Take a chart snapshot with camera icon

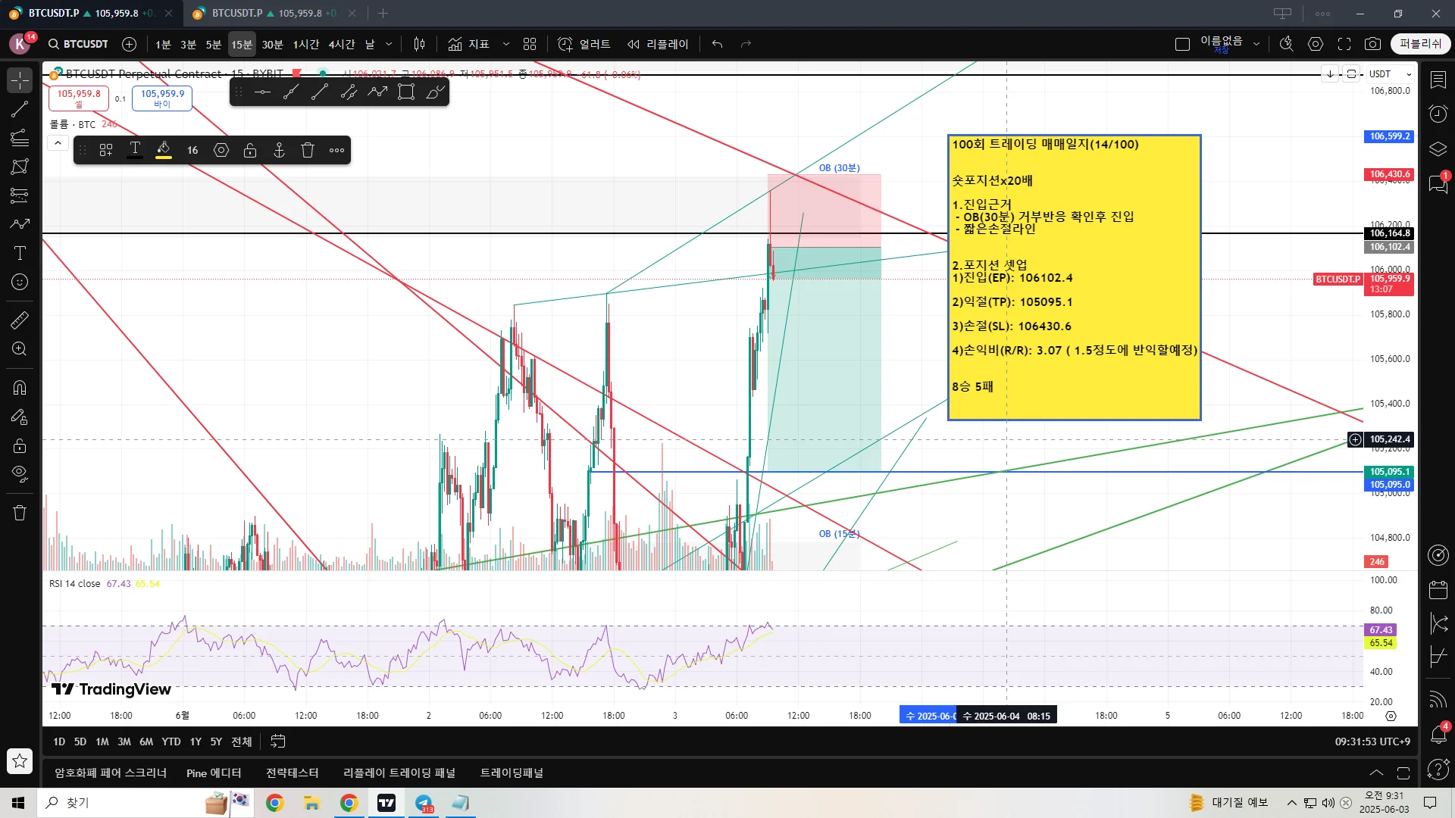pyautogui.click(x=1372, y=44)
